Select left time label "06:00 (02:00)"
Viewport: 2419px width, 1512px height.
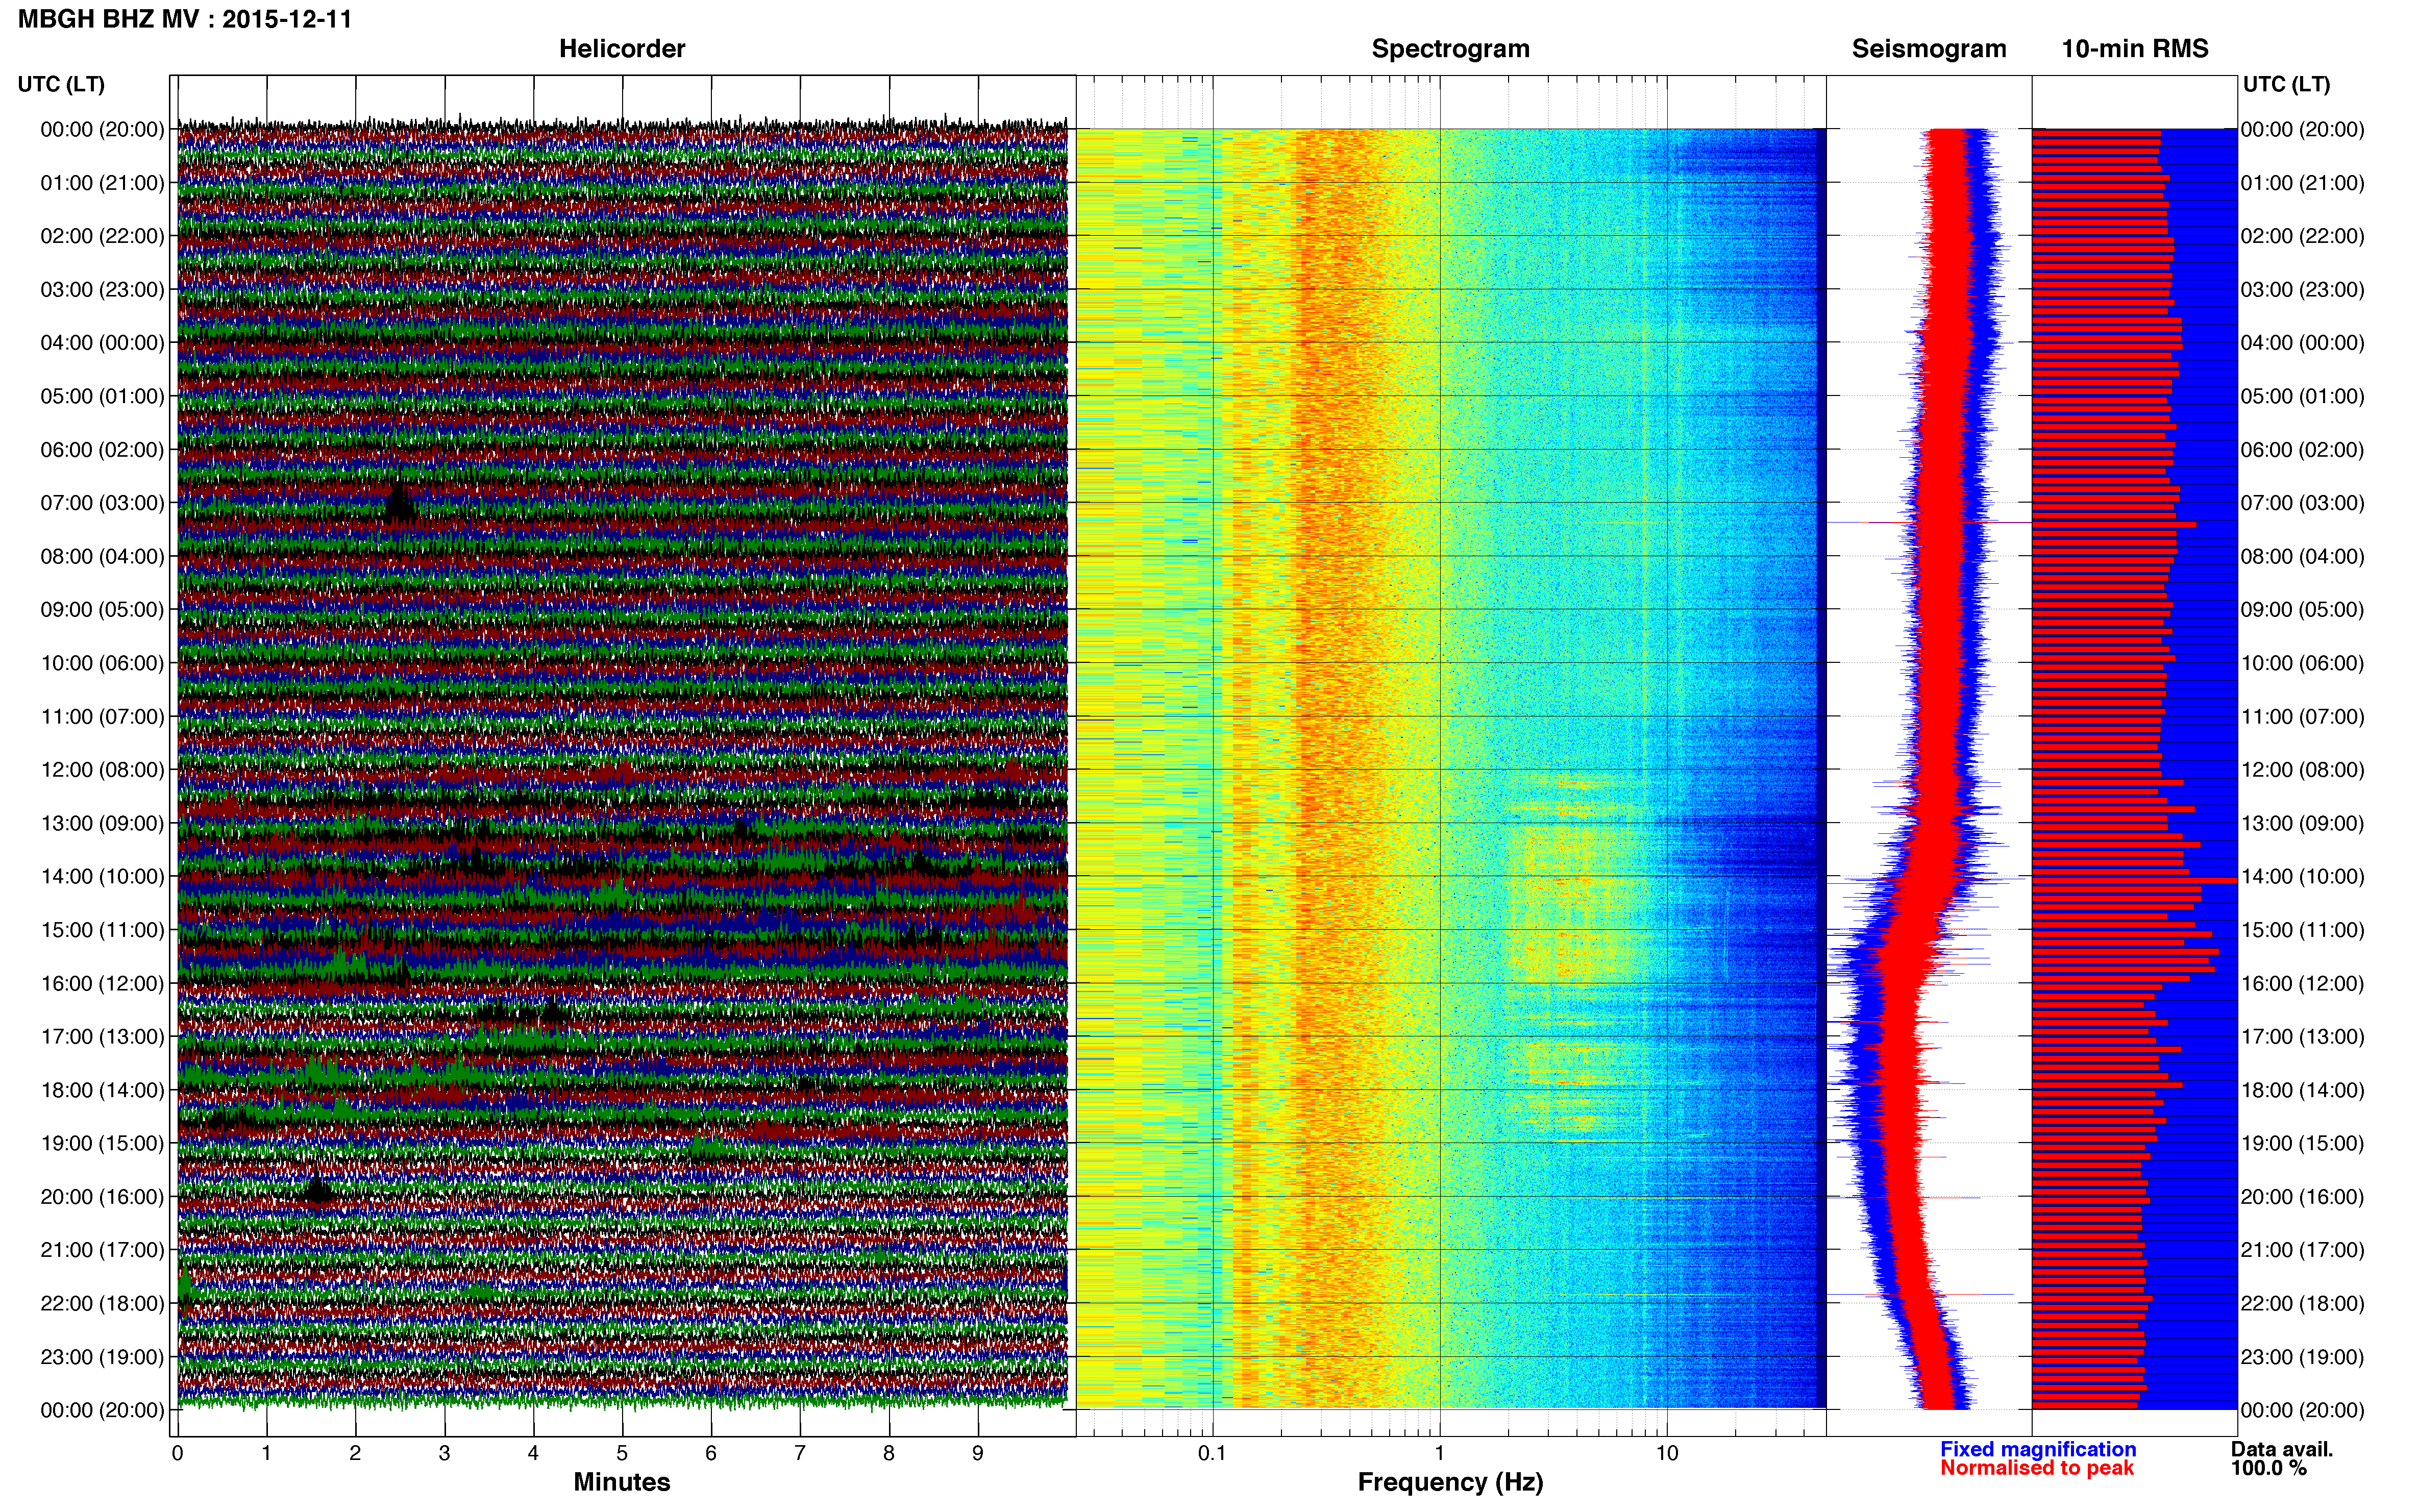tap(102, 450)
